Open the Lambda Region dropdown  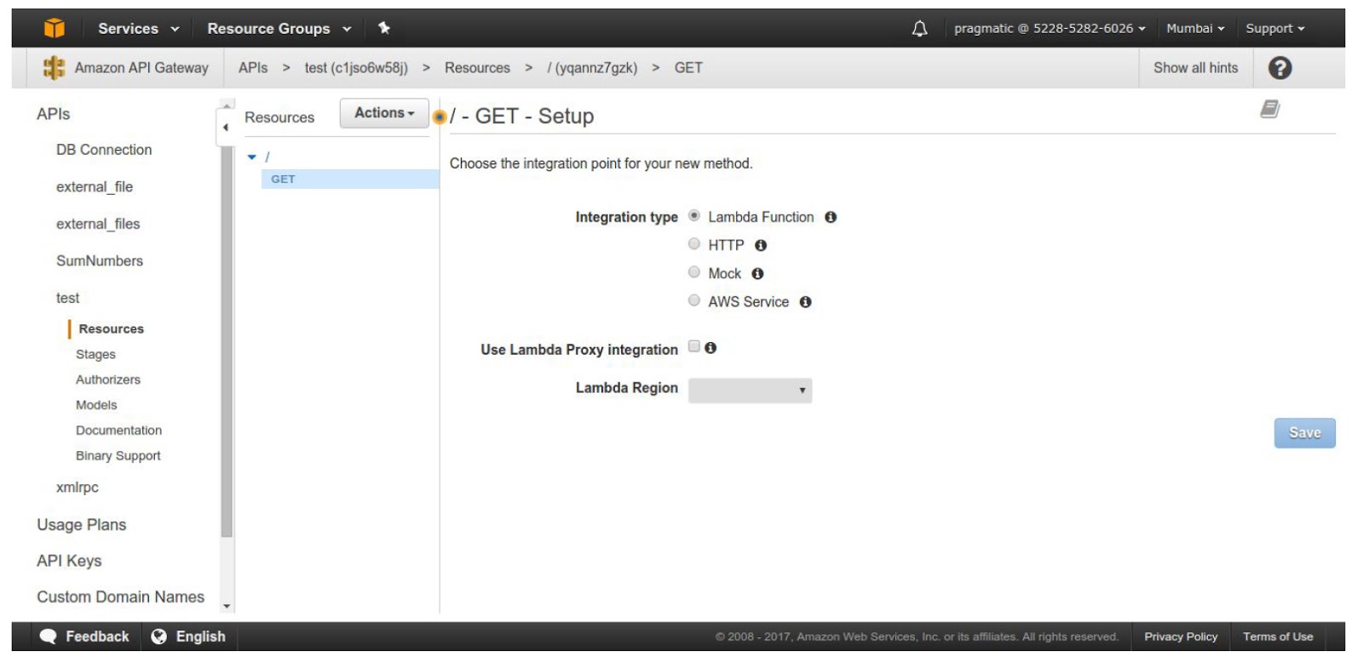pyautogui.click(x=750, y=391)
